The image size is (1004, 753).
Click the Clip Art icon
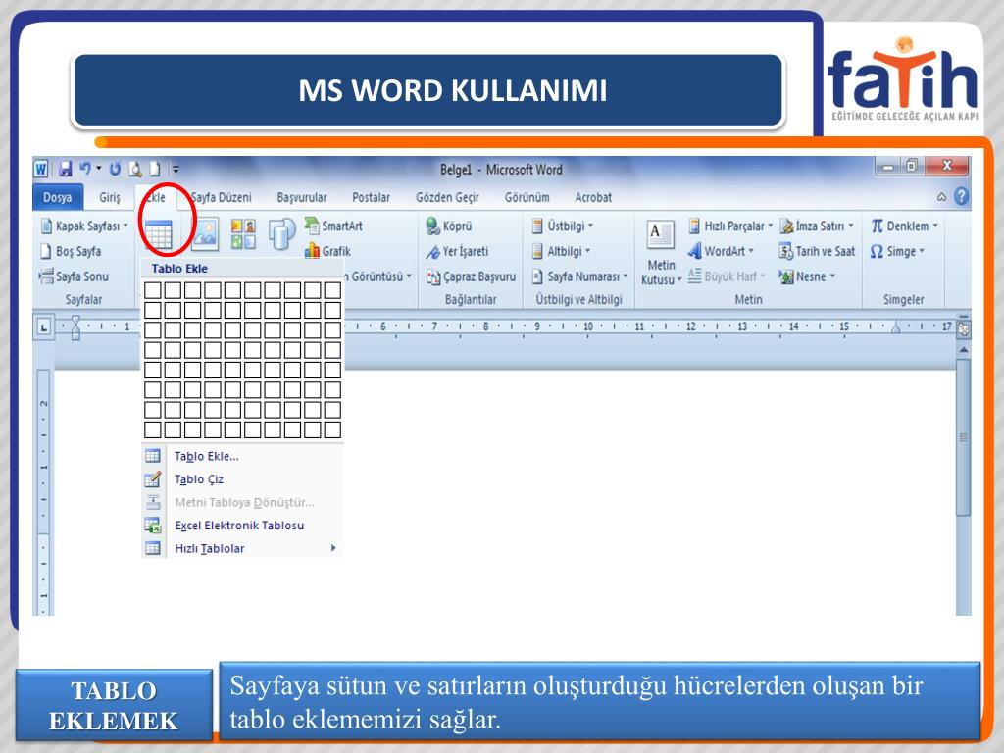click(243, 234)
